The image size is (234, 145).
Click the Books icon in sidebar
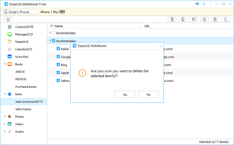[9, 64]
